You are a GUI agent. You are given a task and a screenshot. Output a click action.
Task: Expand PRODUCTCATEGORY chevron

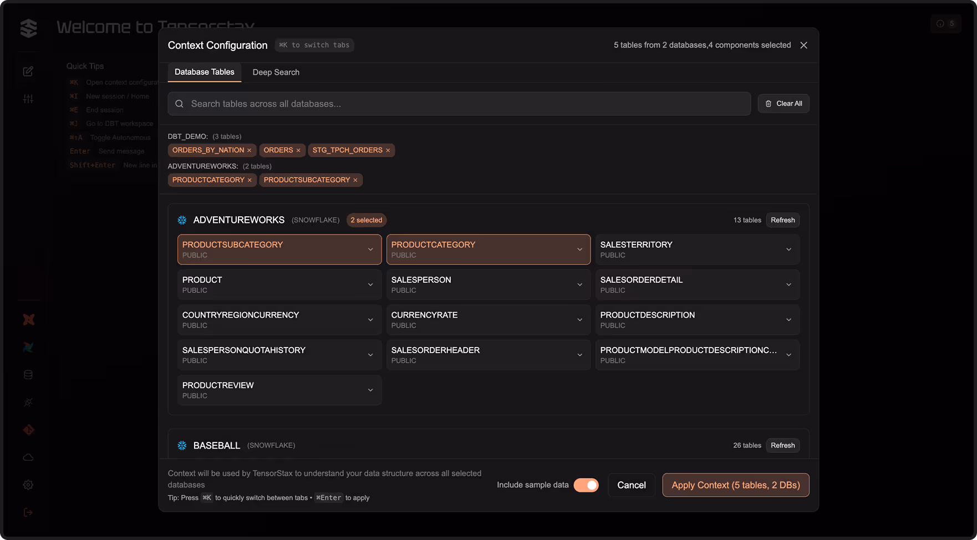579,249
